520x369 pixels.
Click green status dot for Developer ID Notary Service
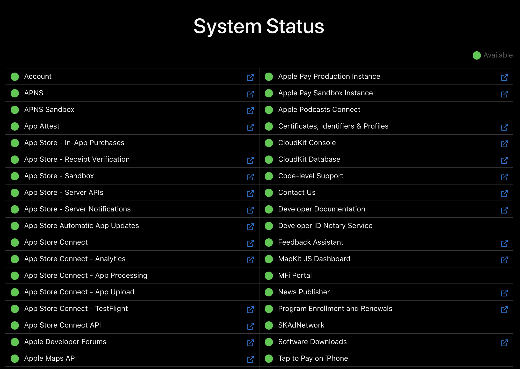tap(269, 226)
